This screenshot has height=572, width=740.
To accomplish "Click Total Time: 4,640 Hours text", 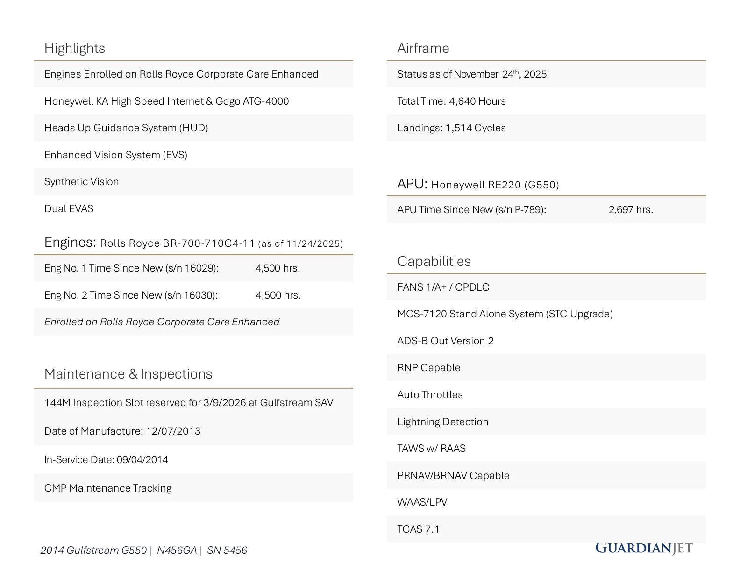I will coord(451,101).
